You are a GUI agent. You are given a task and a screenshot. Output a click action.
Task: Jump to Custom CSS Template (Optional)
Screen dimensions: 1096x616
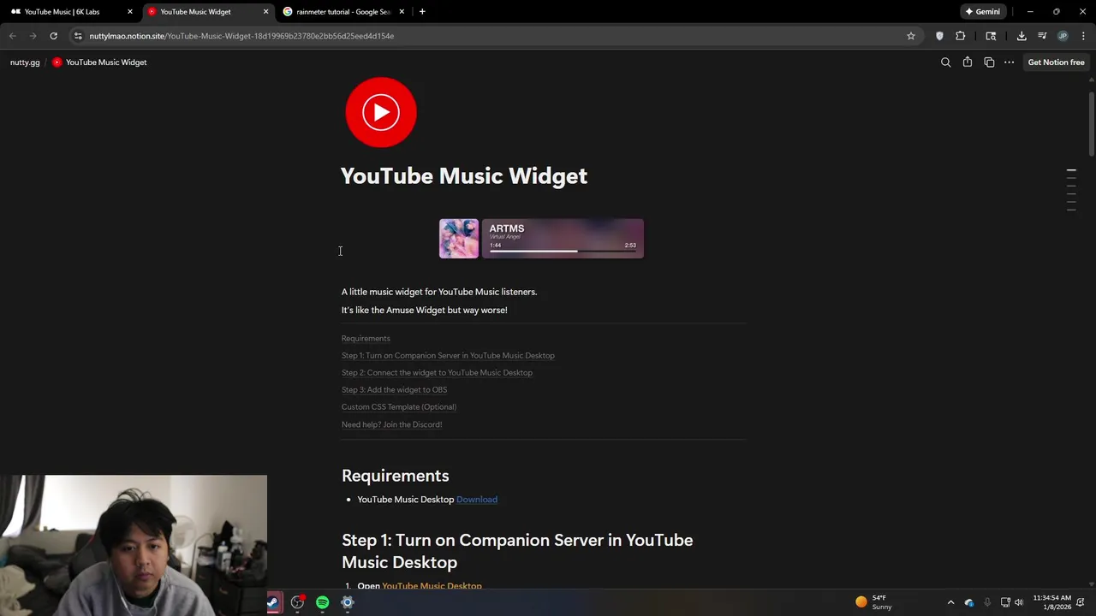(399, 406)
